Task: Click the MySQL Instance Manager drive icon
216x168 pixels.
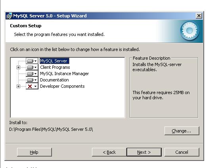Action: click(30, 74)
